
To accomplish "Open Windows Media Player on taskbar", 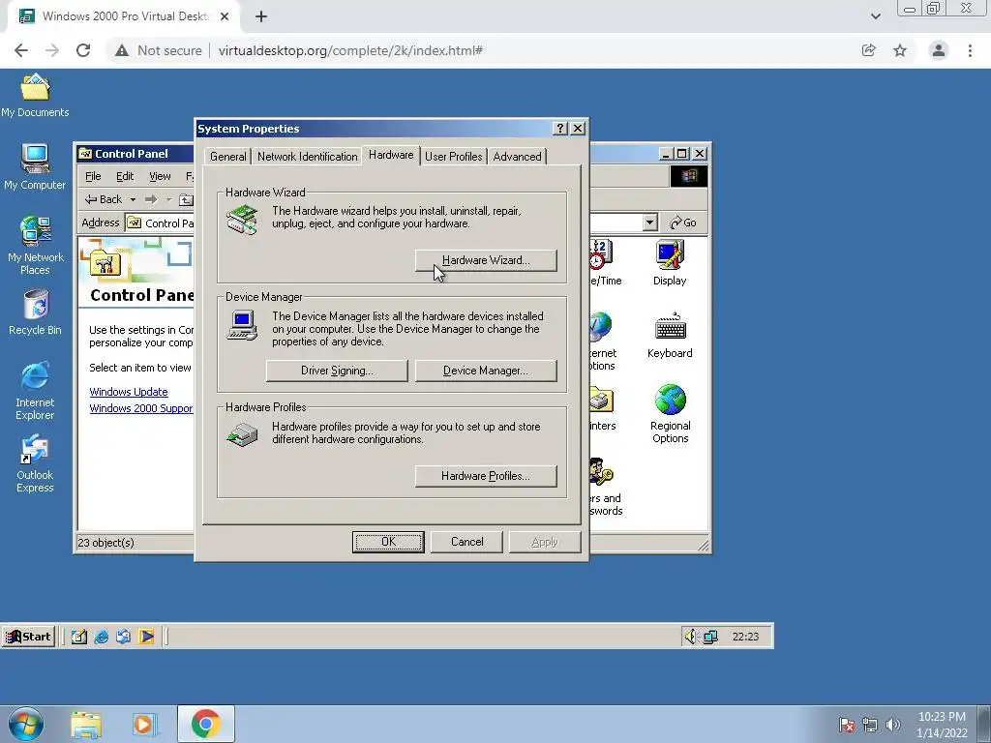I will (x=144, y=724).
